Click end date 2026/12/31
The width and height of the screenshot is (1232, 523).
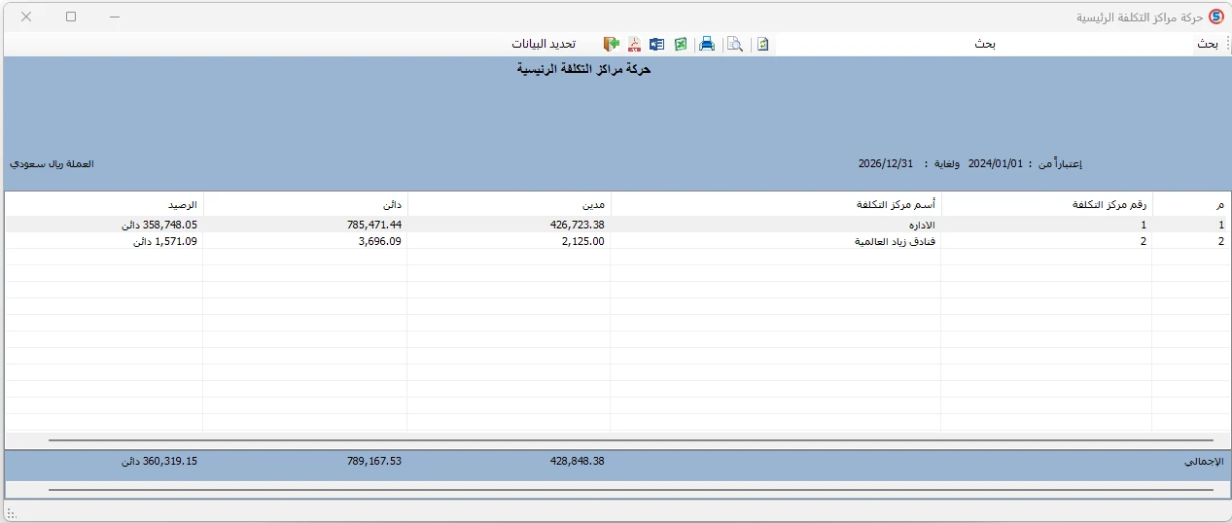[886, 164]
